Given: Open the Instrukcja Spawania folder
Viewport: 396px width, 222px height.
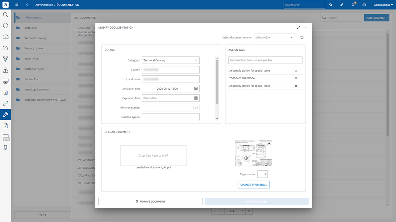Looking at the screenshot, I should tap(43, 89).
